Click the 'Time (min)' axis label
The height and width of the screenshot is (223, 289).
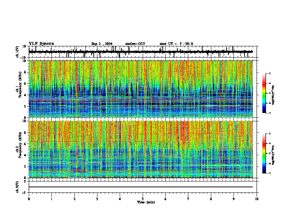click(x=146, y=202)
